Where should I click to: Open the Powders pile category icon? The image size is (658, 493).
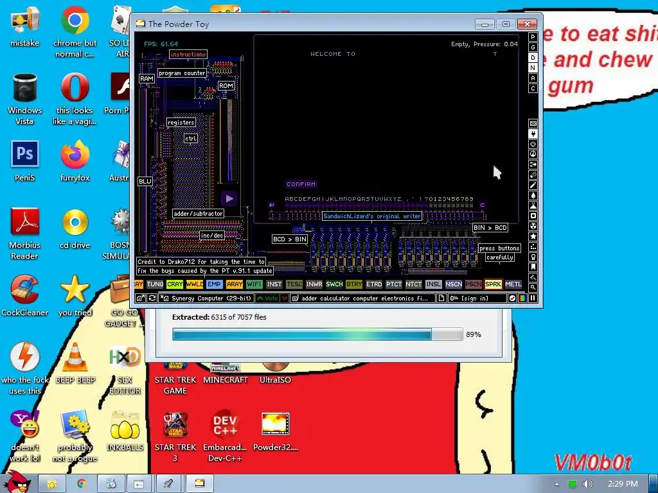point(533,206)
